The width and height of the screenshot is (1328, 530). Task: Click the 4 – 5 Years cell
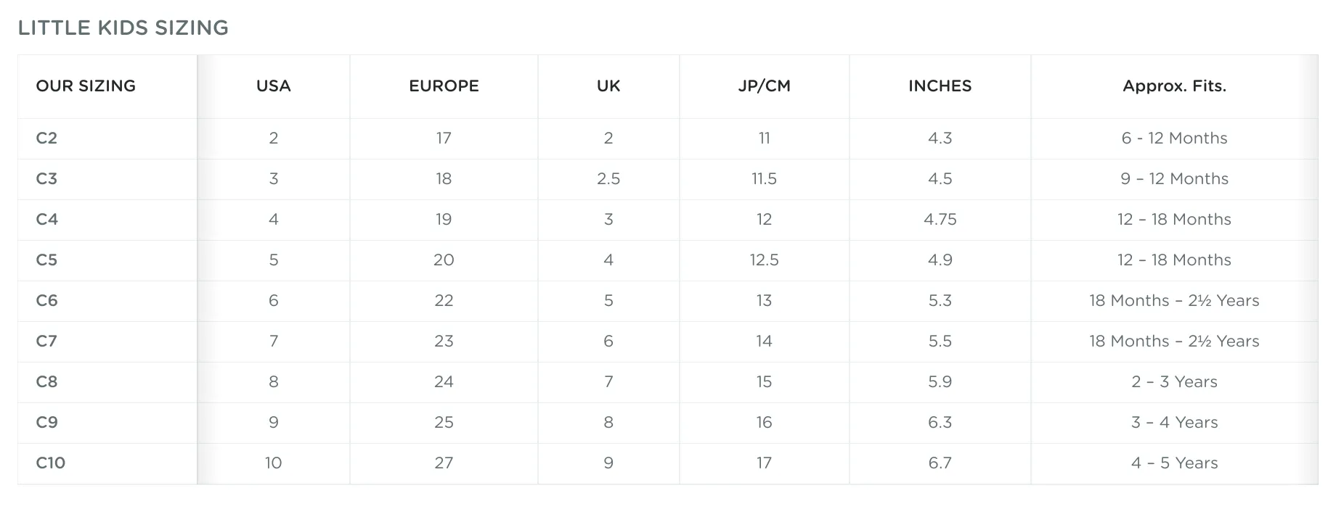pyautogui.click(x=1174, y=463)
